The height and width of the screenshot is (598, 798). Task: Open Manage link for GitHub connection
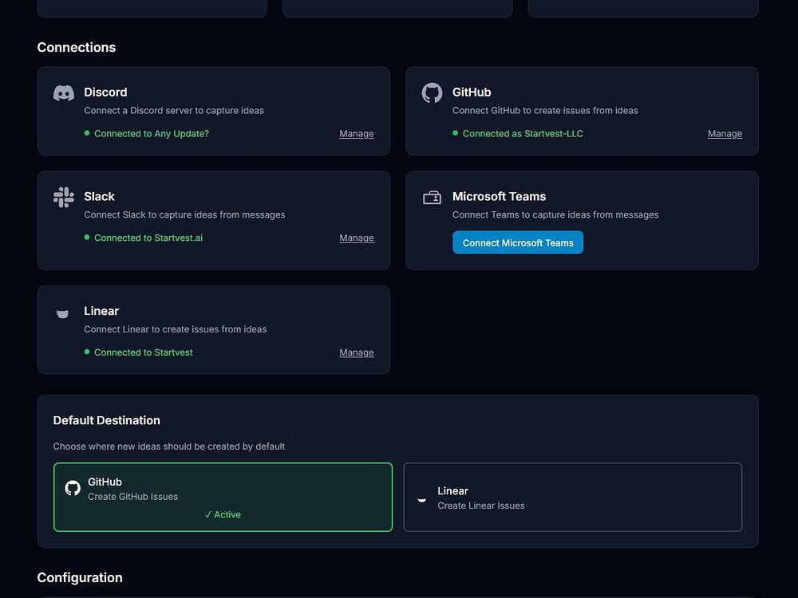pos(725,134)
